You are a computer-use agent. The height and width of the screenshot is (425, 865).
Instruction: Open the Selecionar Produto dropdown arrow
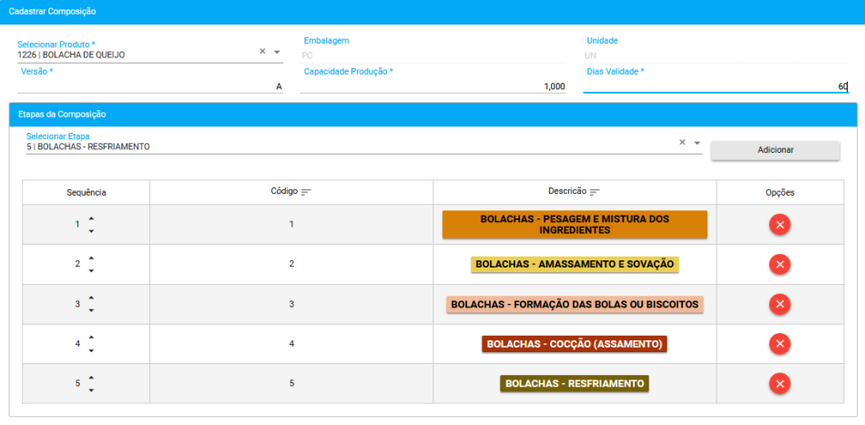277,52
